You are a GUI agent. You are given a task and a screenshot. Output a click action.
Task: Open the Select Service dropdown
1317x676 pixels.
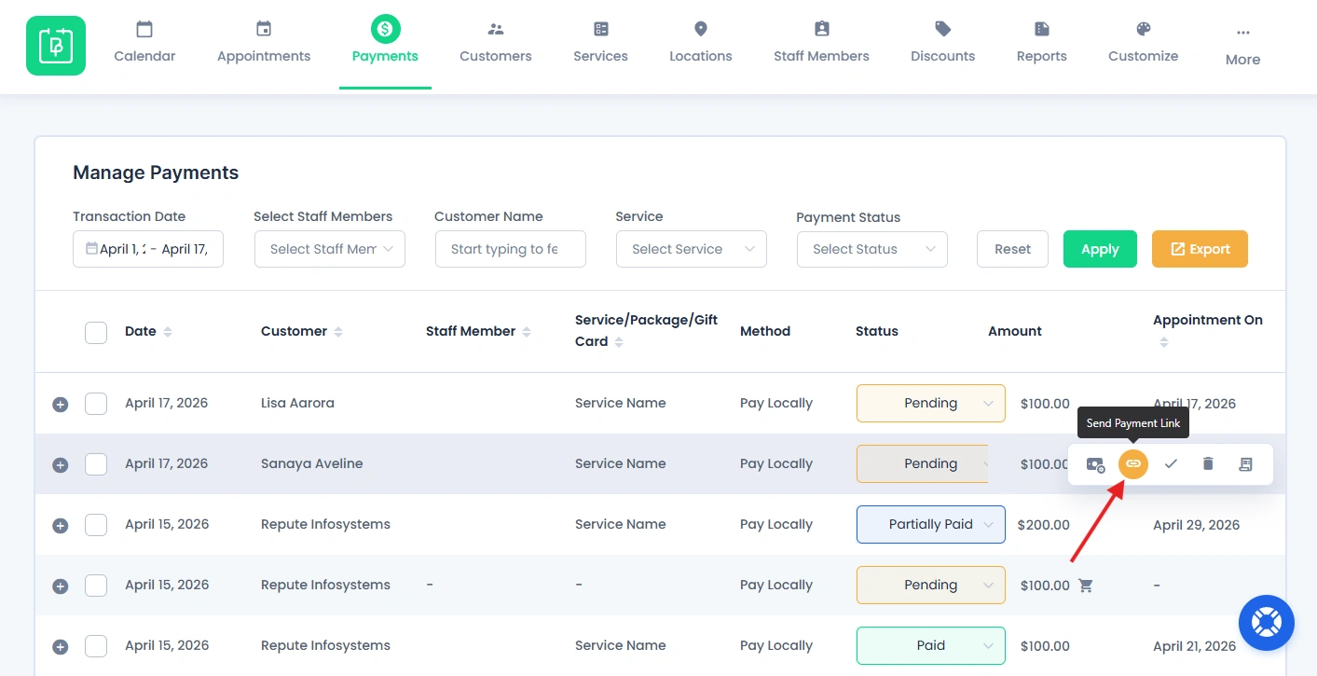pyautogui.click(x=691, y=249)
